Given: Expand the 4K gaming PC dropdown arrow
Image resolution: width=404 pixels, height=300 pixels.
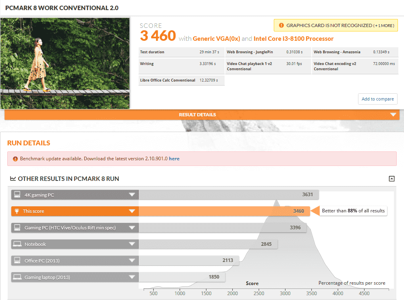Looking at the screenshot, I should 132,195.
